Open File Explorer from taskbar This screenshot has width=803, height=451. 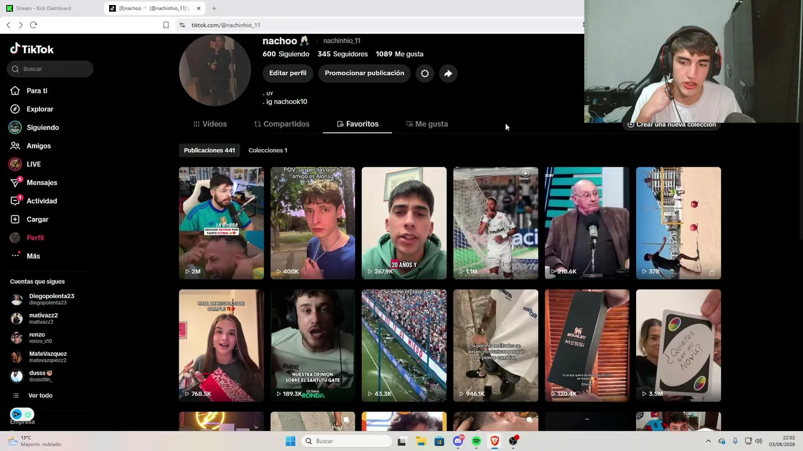pyautogui.click(x=420, y=441)
